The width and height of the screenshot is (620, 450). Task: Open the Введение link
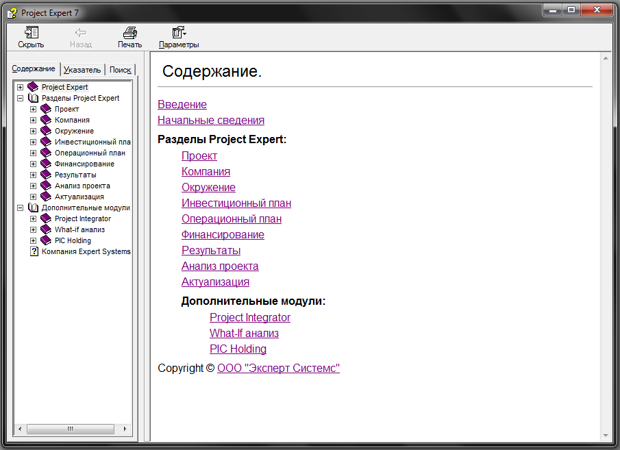[x=182, y=104]
